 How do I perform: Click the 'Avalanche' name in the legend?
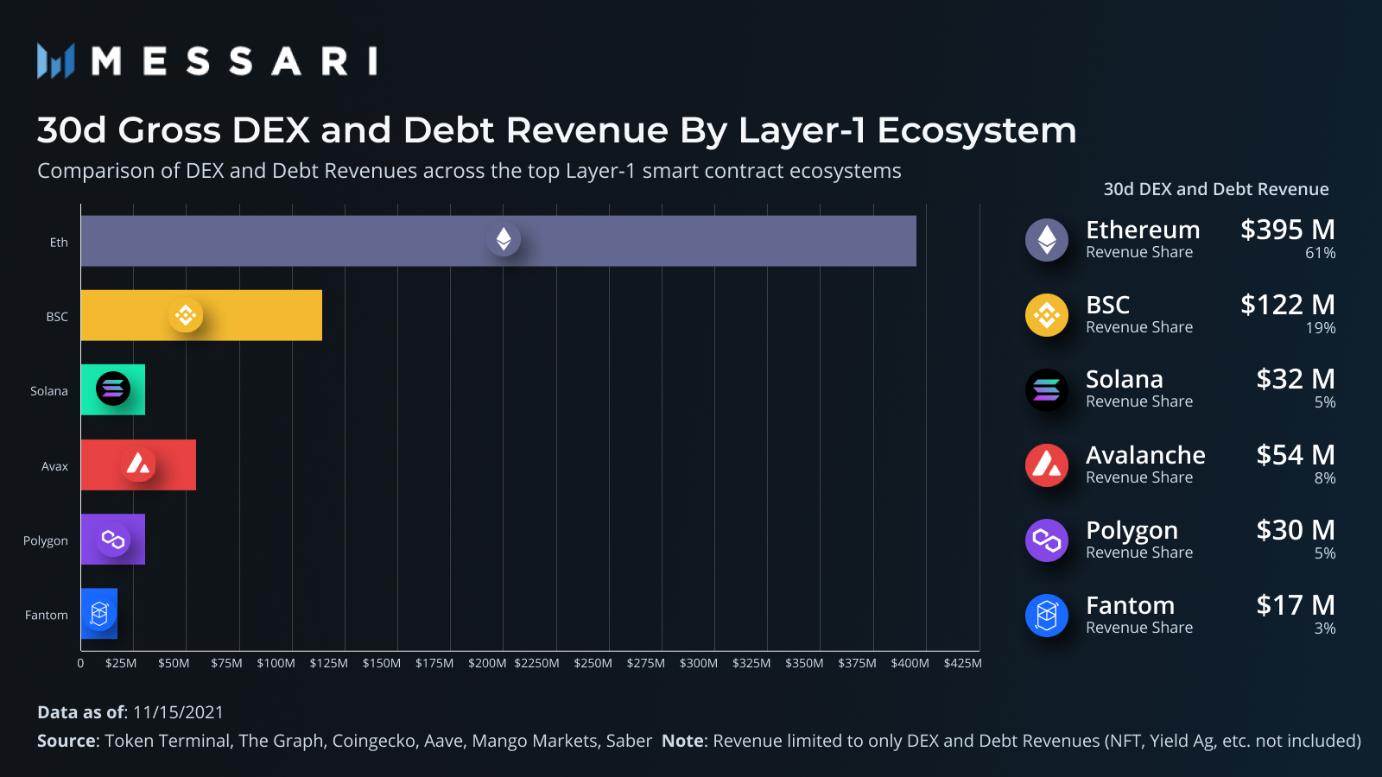pyautogui.click(x=1145, y=455)
